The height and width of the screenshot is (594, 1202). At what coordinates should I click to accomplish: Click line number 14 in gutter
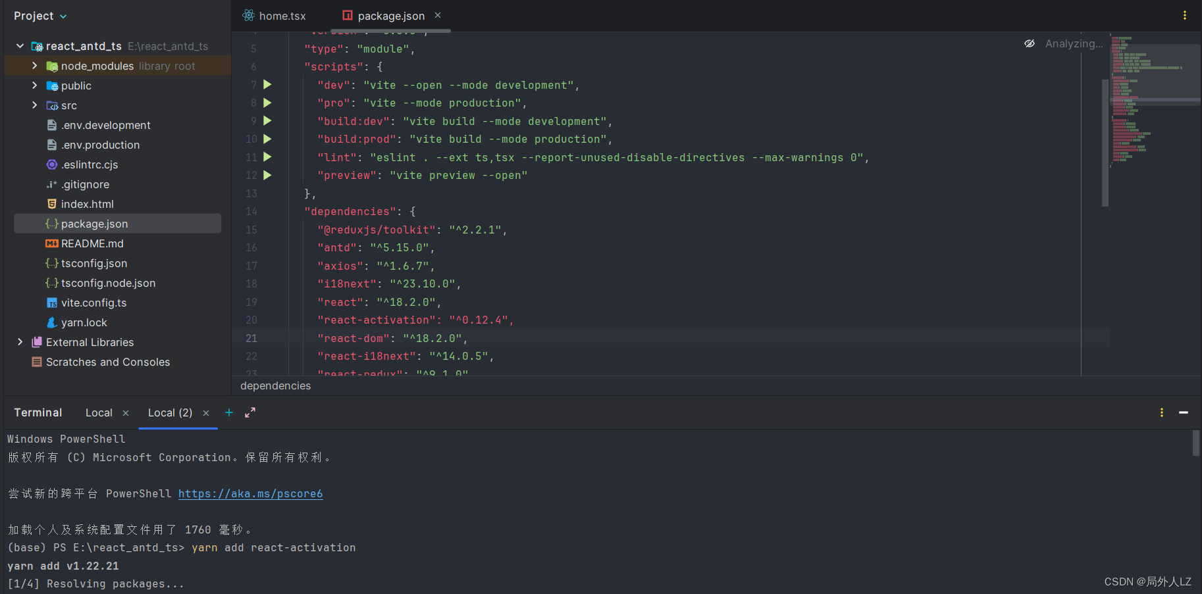[251, 211]
